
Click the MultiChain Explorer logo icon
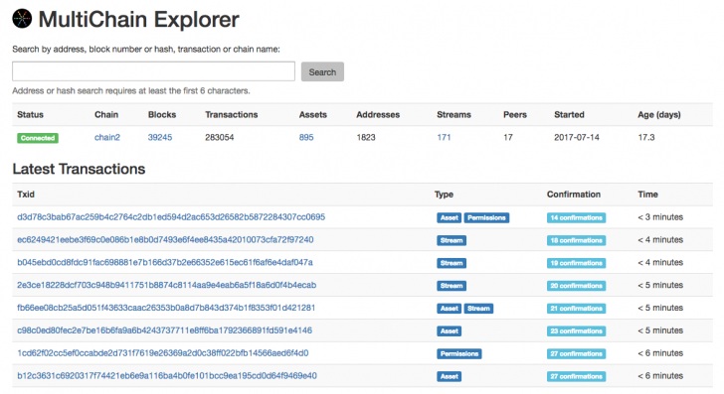22,19
